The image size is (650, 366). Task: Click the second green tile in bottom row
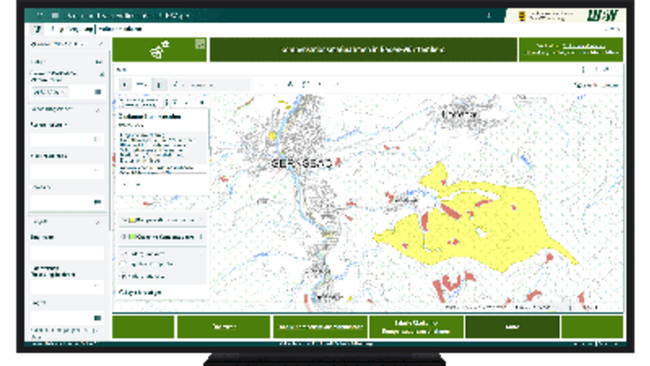tap(224, 327)
